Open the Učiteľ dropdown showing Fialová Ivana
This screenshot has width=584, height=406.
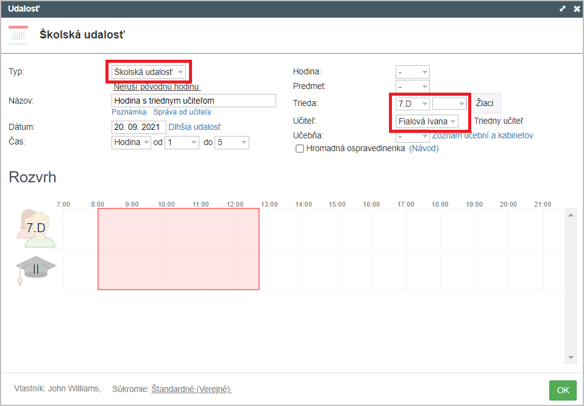427,121
